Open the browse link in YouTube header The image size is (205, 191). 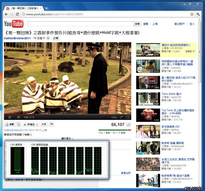click(145, 24)
